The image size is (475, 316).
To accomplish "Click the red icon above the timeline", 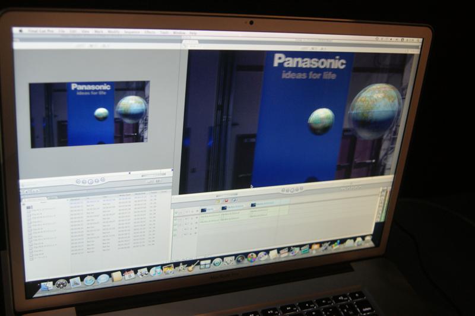I will [x=226, y=201].
